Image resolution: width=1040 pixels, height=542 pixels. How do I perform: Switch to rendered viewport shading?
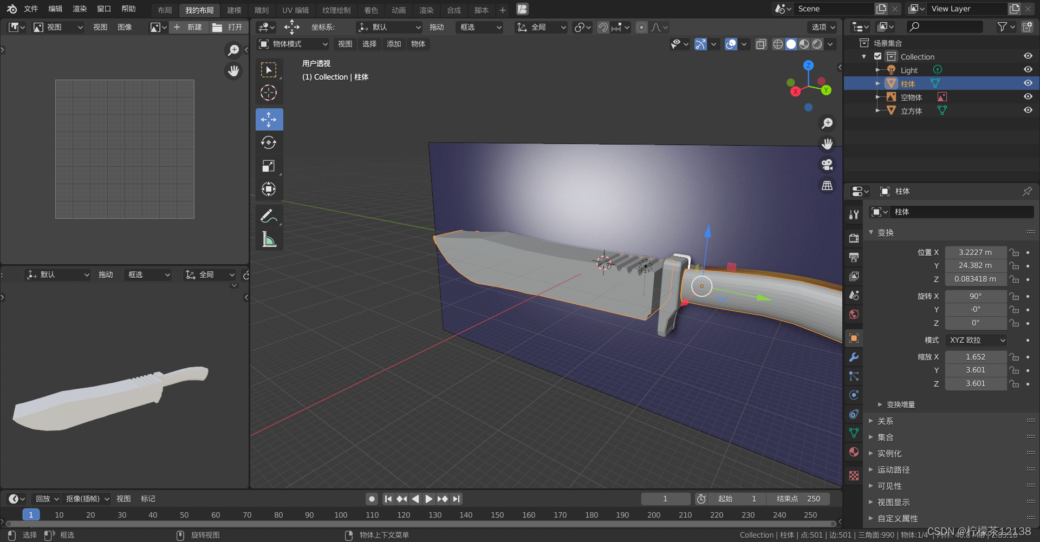(817, 44)
